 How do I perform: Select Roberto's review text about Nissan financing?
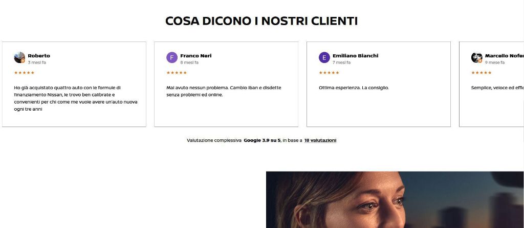click(x=76, y=98)
